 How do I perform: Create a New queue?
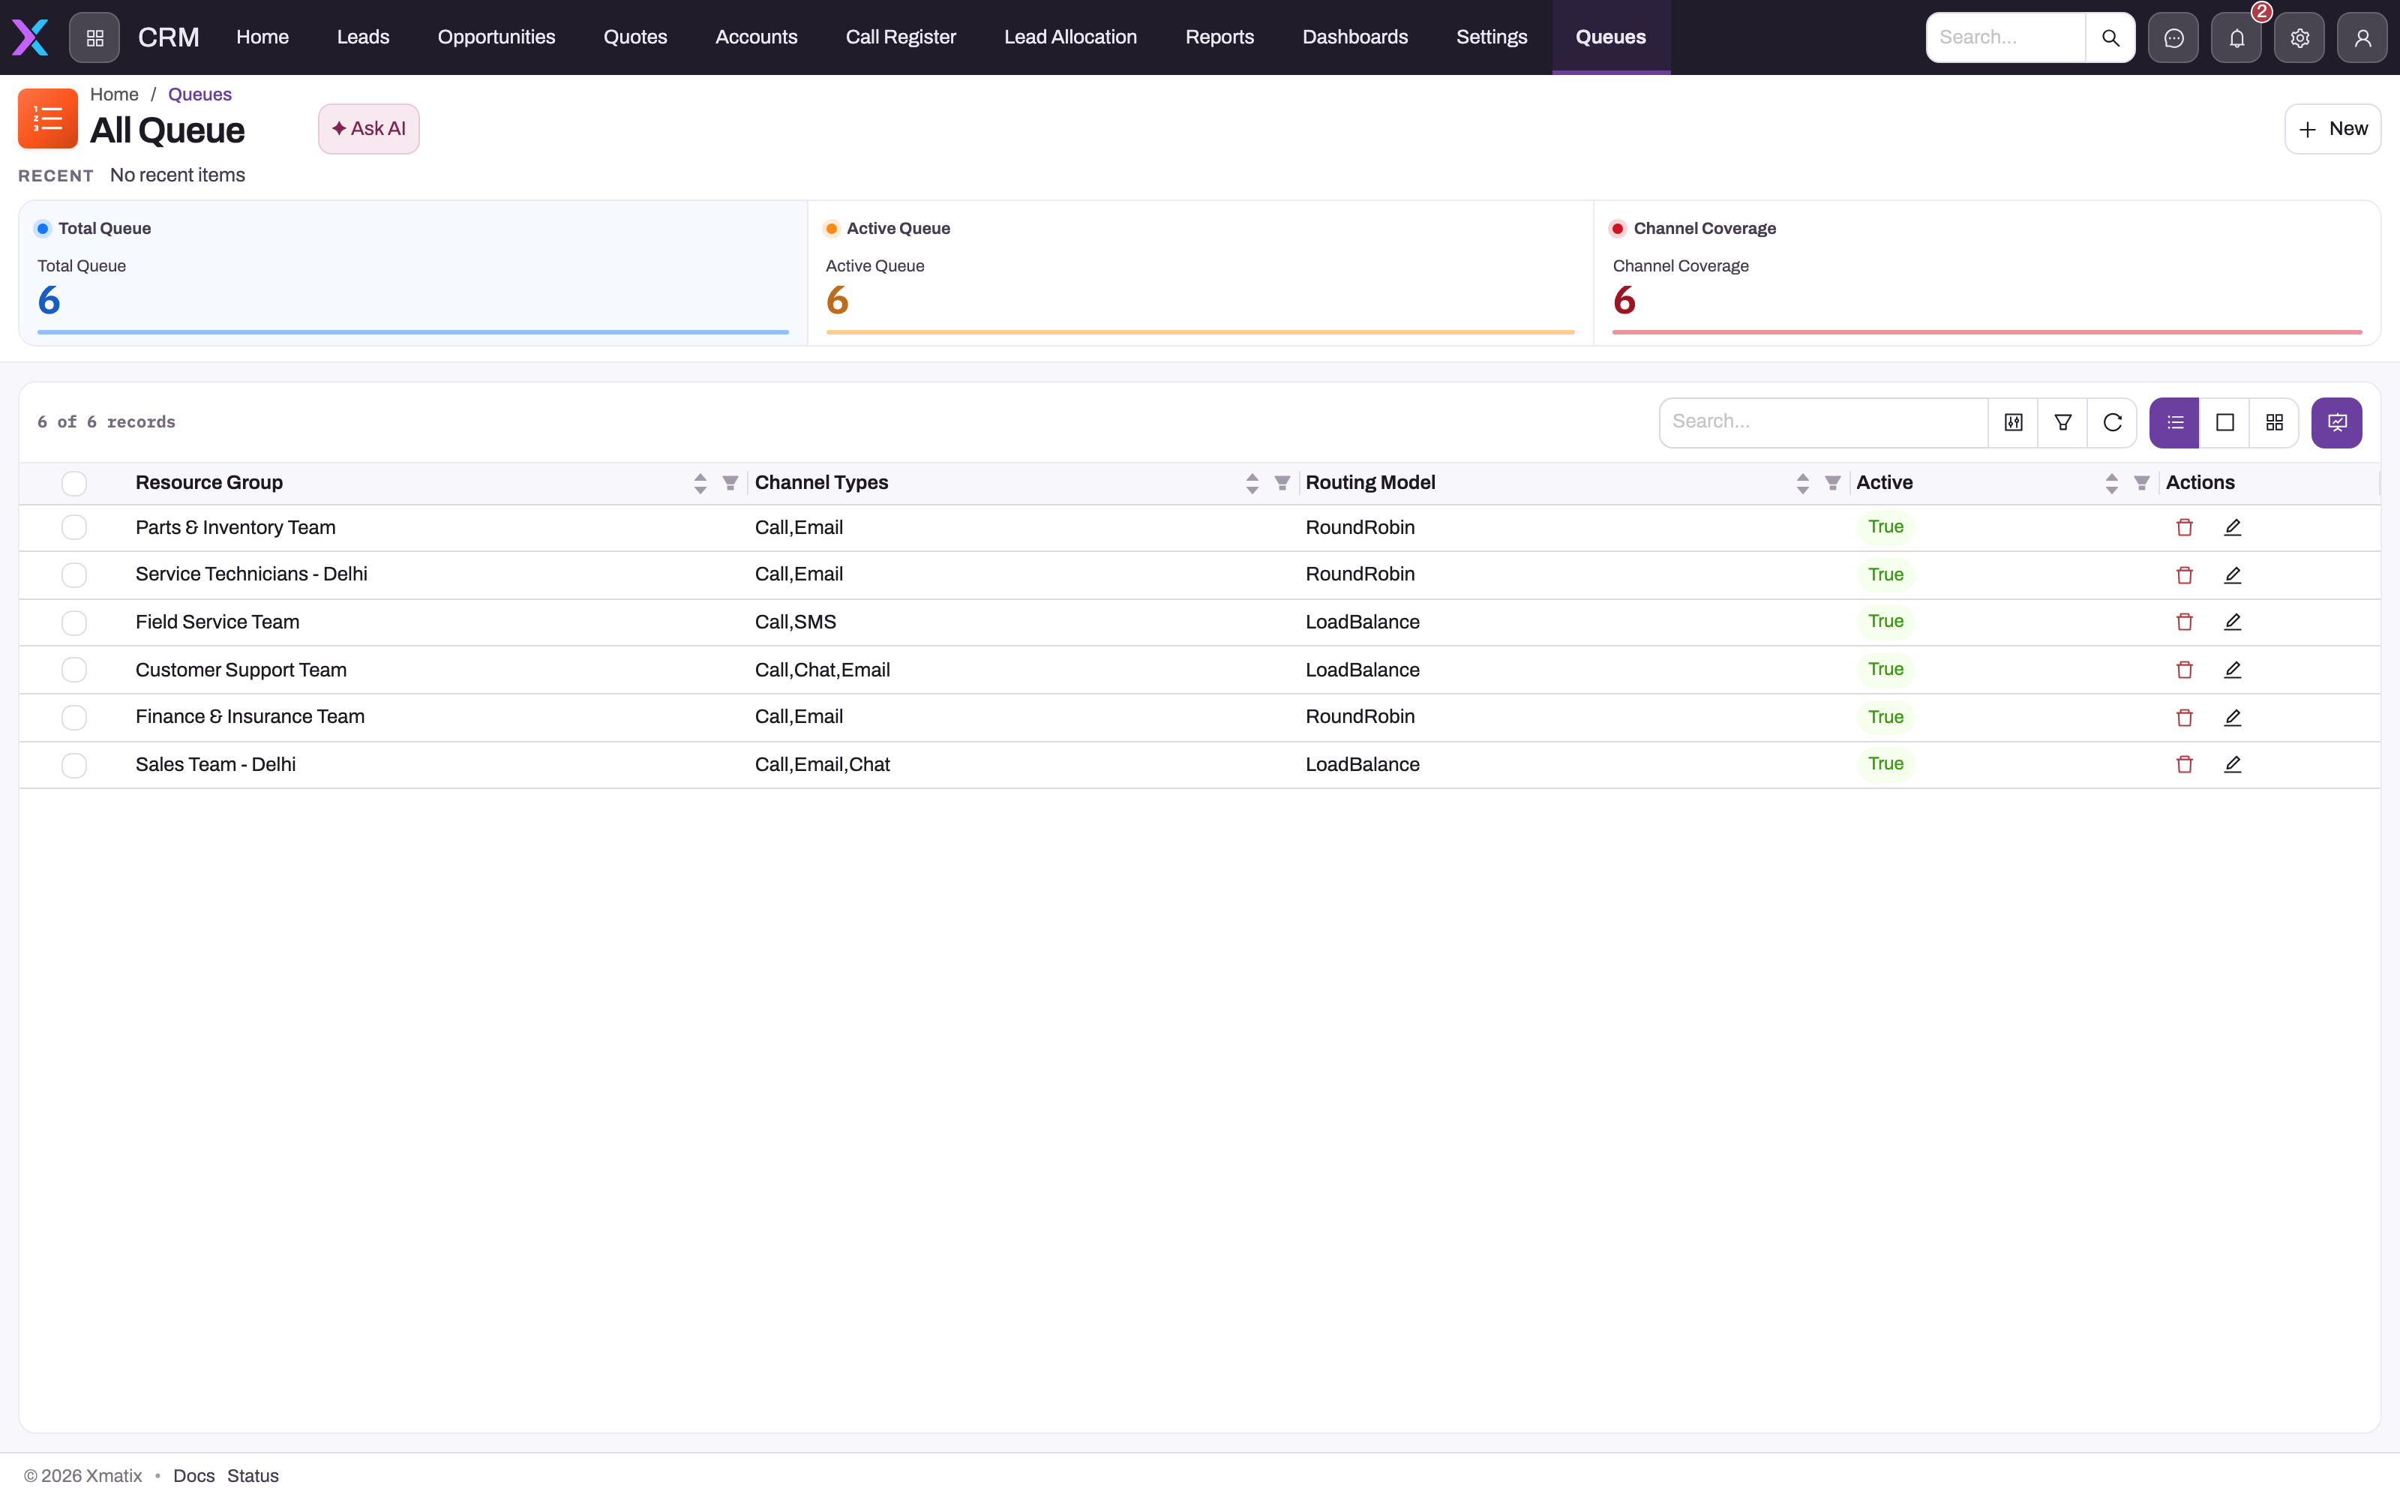click(x=2332, y=129)
